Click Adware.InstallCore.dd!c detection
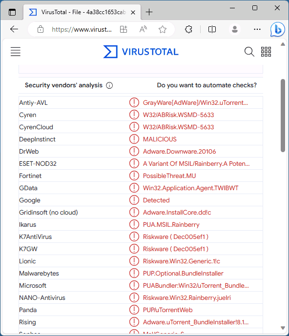Image resolution: width=289 pixels, height=336 pixels. (177, 212)
